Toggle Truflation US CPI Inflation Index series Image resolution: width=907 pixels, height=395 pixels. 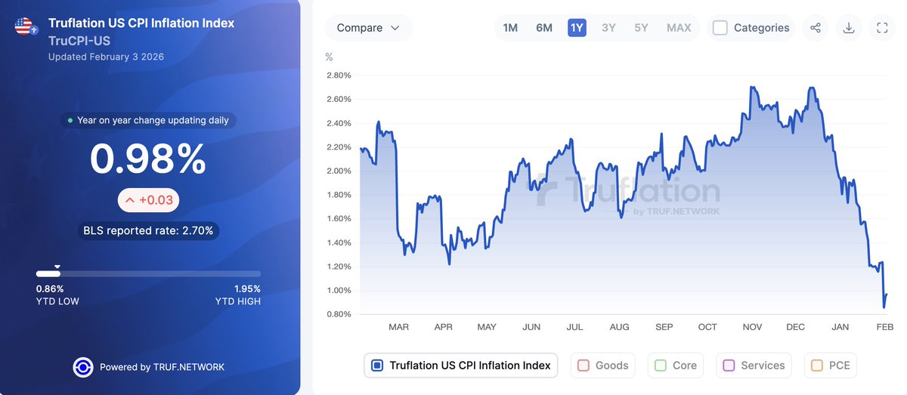click(378, 366)
